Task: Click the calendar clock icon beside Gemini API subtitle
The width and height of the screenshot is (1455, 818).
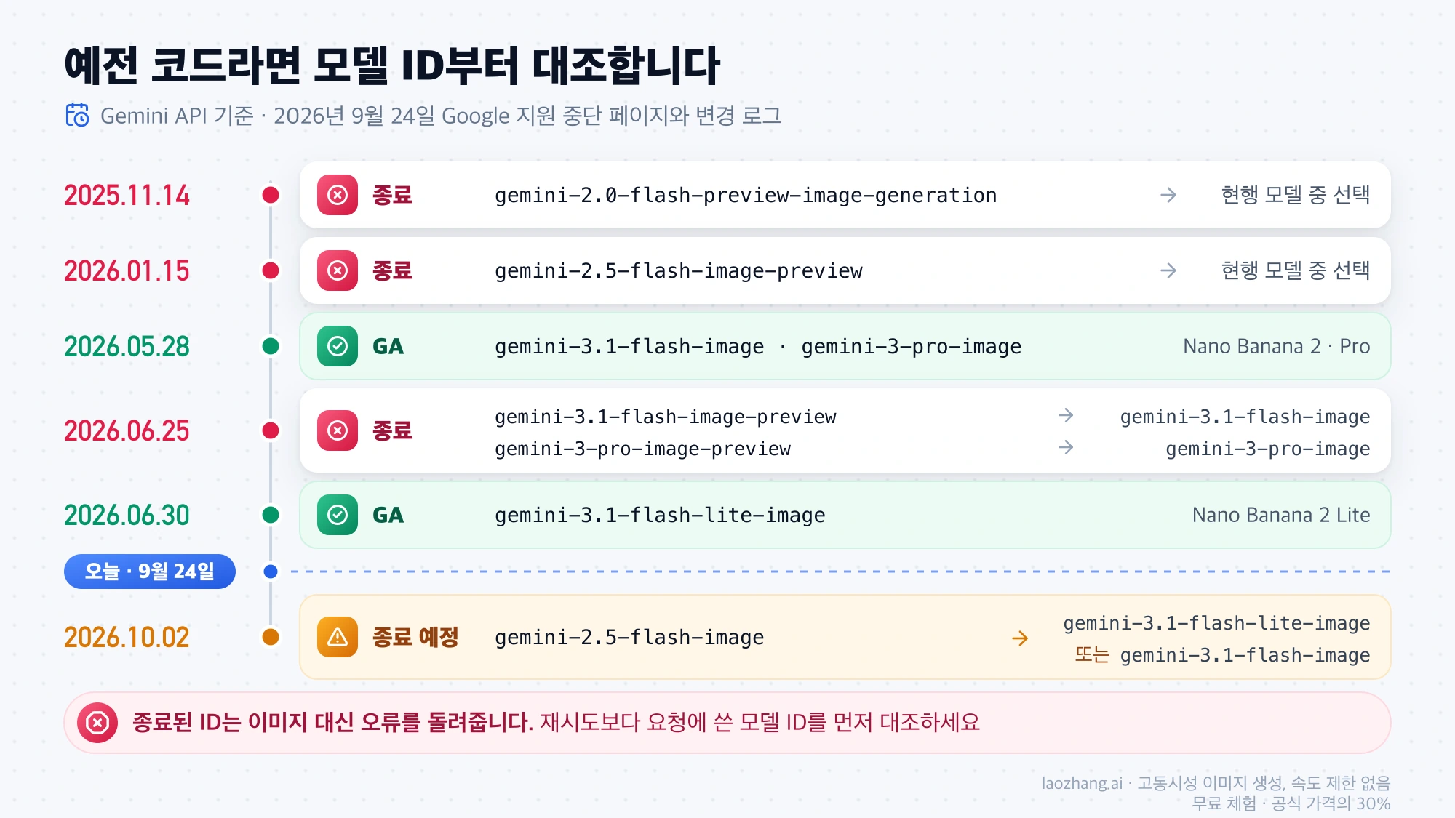Action: point(77,116)
